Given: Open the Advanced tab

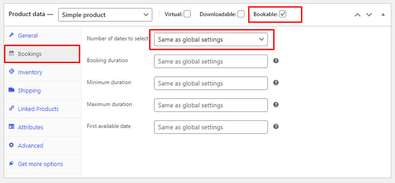Looking at the screenshot, I should pyautogui.click(x=43, y=146).
